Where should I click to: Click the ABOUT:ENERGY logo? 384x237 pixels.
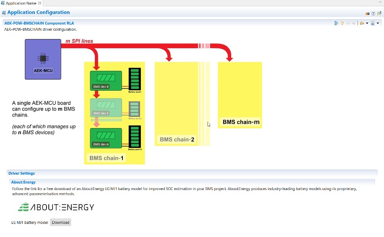[x=56, y=207]
